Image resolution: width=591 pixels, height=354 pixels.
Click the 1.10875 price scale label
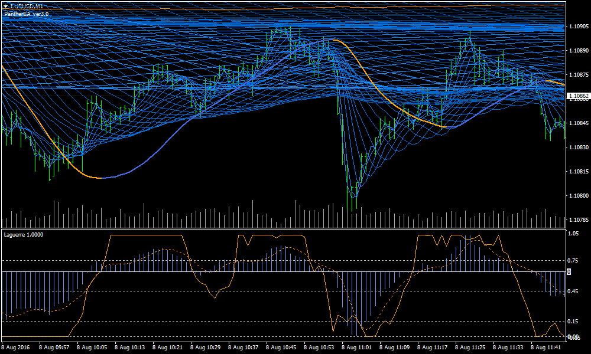pyautogui.click(x=577, y=75)
